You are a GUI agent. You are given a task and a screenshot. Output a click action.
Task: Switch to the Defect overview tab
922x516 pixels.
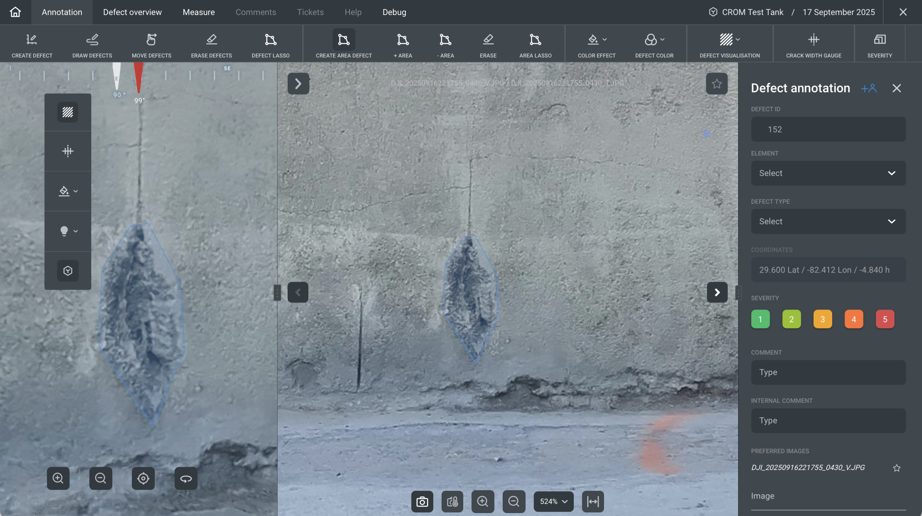(132, 12)
